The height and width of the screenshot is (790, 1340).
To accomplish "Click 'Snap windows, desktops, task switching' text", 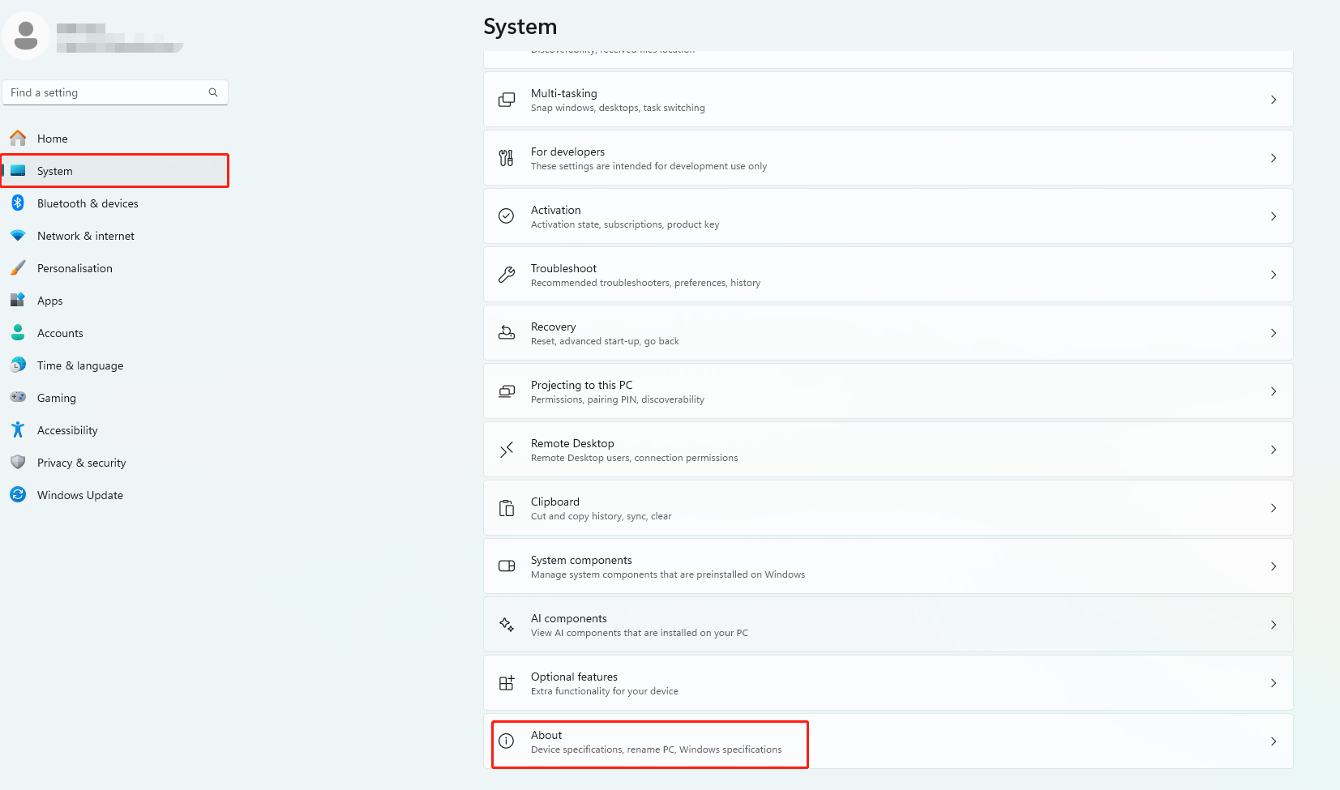I will [x=618, y=108].
